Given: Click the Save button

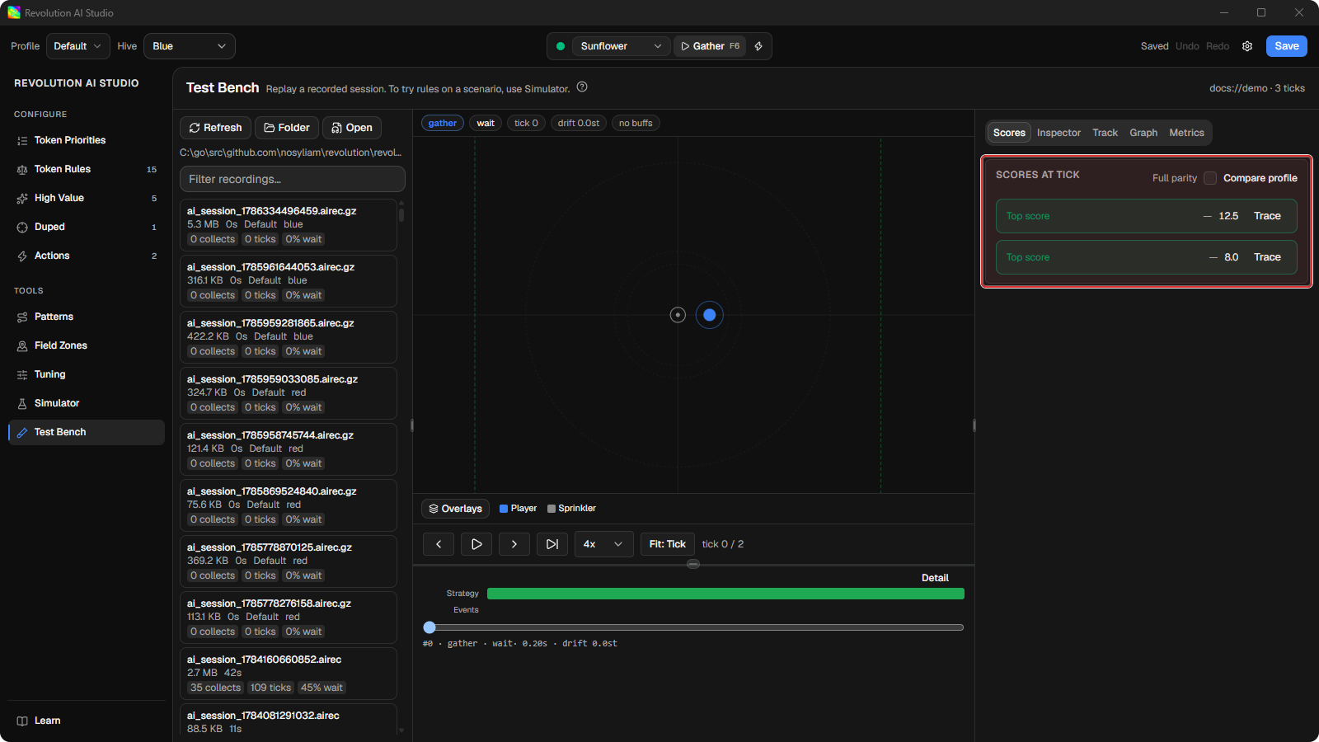Looking at the screenshot, I should pyautogui.click(x=1286, y=46).
